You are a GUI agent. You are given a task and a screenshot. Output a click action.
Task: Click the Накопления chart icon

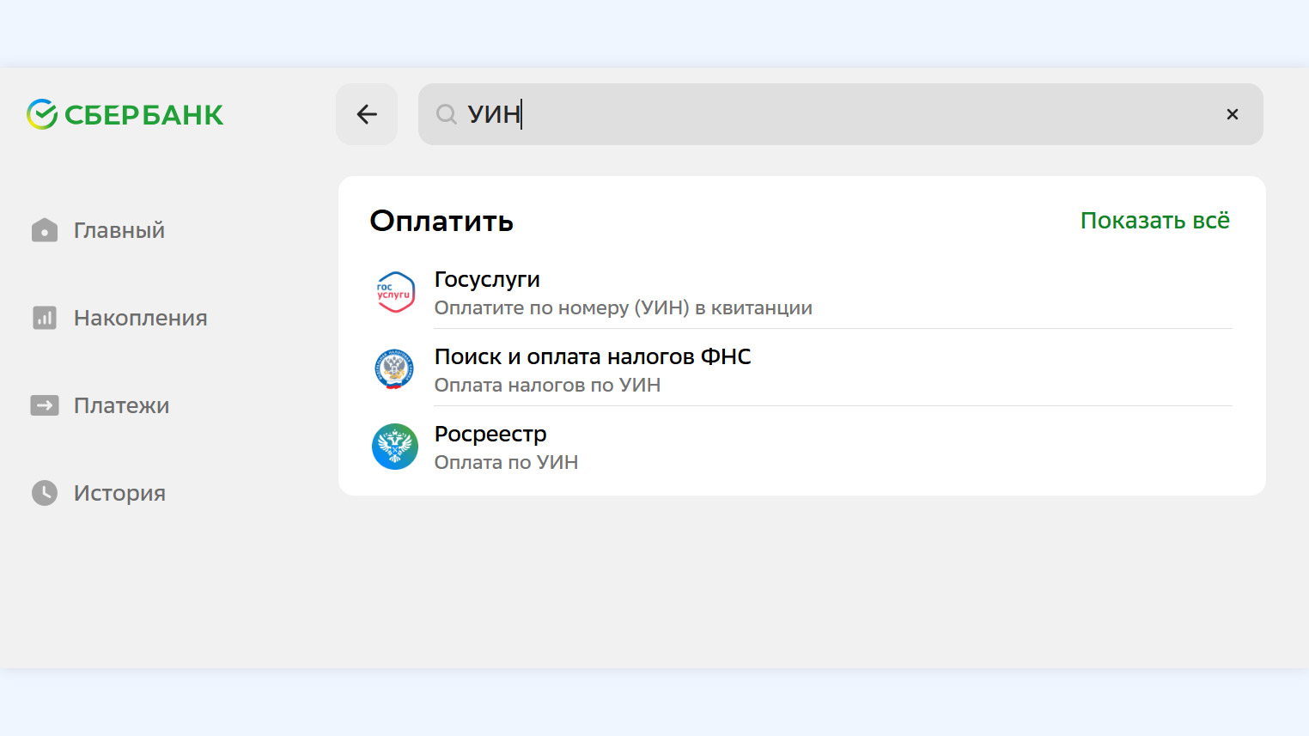[x=45, y=318]
